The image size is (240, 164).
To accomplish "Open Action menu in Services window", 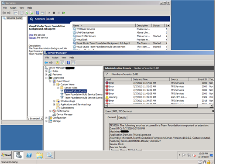I will click(x=13, y=8).
